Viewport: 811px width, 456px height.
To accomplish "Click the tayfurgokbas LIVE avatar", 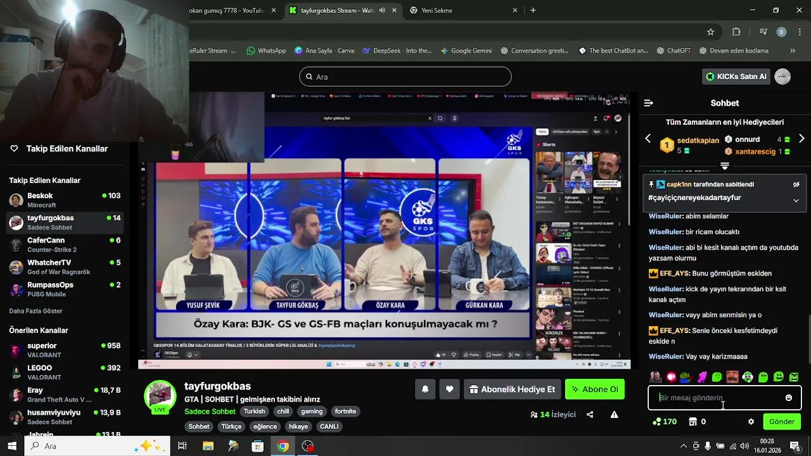I will pos(160,396).
